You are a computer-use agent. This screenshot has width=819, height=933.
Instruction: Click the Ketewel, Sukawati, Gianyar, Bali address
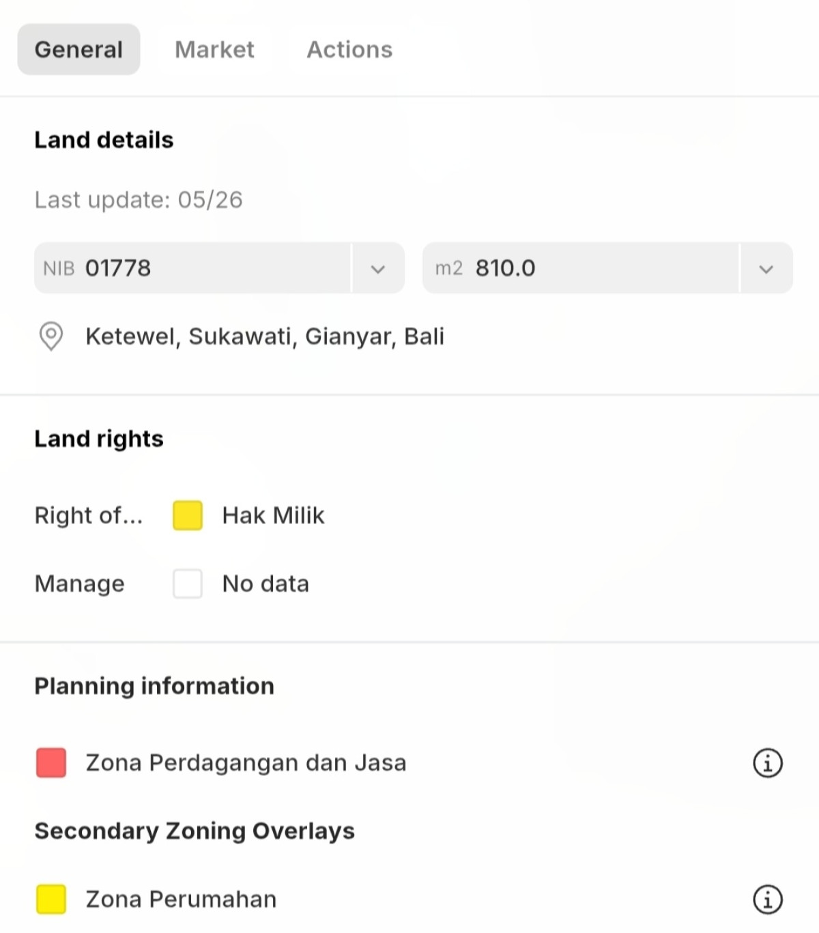click(x=265, y=336)
